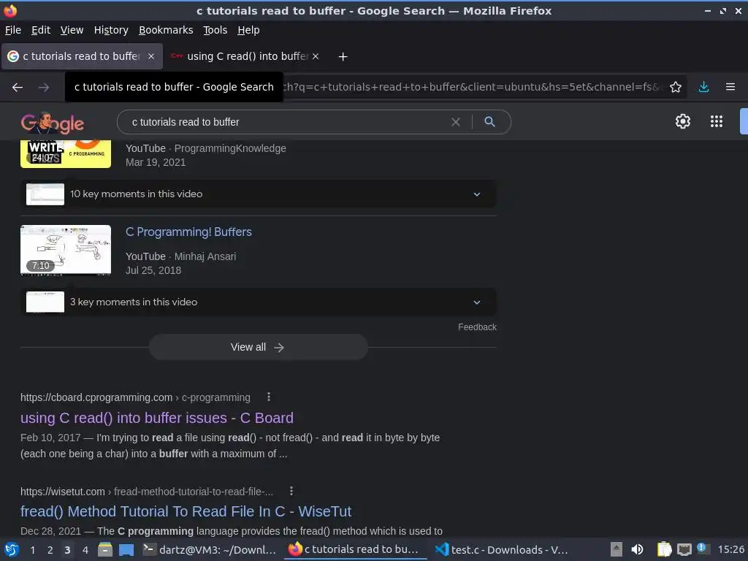
Task: Open options for wisetut.com result
Action: 291,491
